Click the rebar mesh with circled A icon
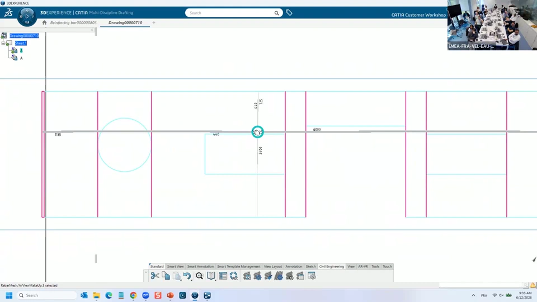 click(x=289, y=276)
